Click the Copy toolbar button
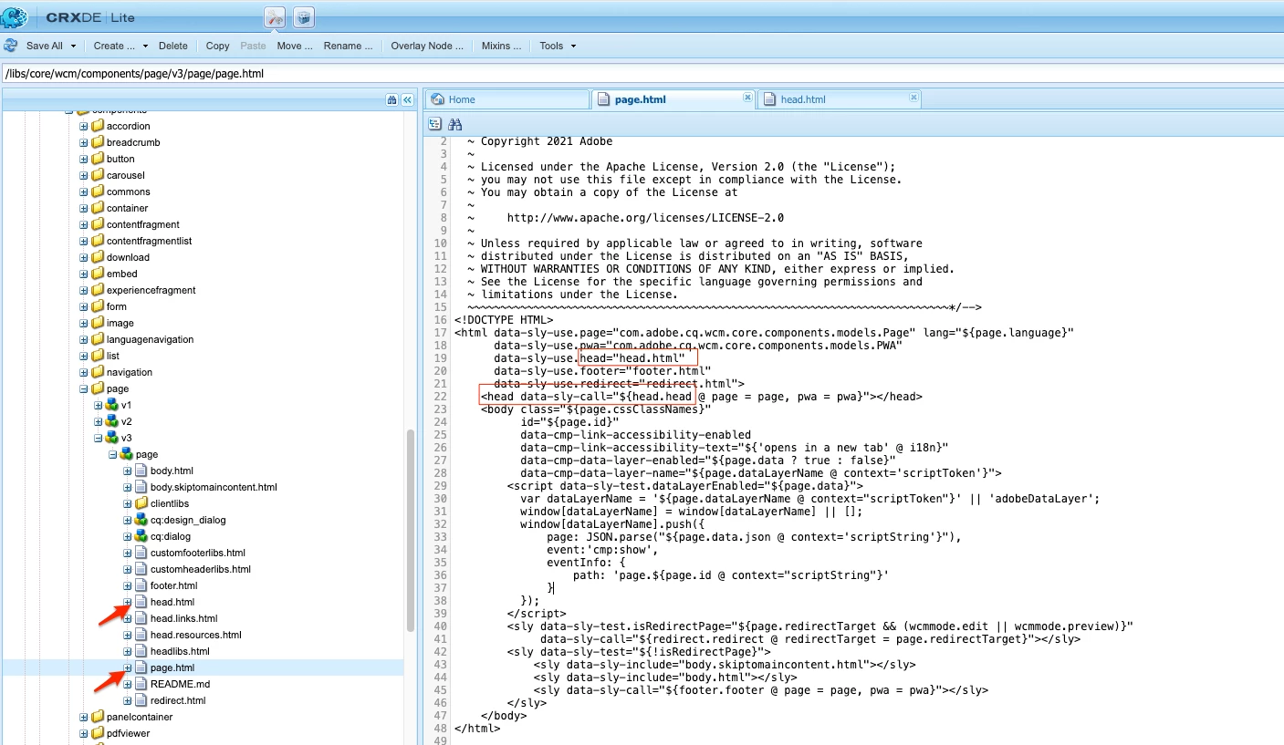This screenshot has height=745, width=1284. click(x=218, y=46)
